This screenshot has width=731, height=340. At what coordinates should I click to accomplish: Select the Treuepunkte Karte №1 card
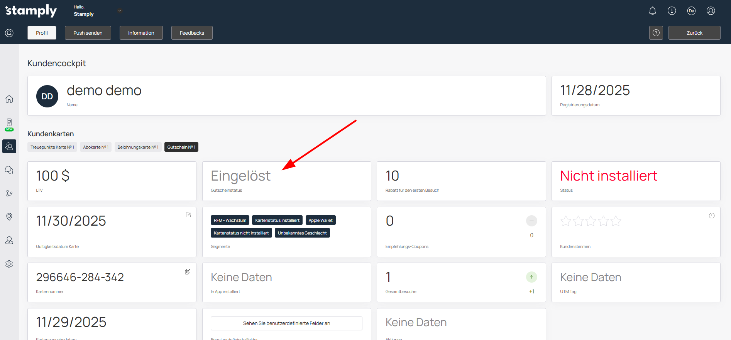52,147
